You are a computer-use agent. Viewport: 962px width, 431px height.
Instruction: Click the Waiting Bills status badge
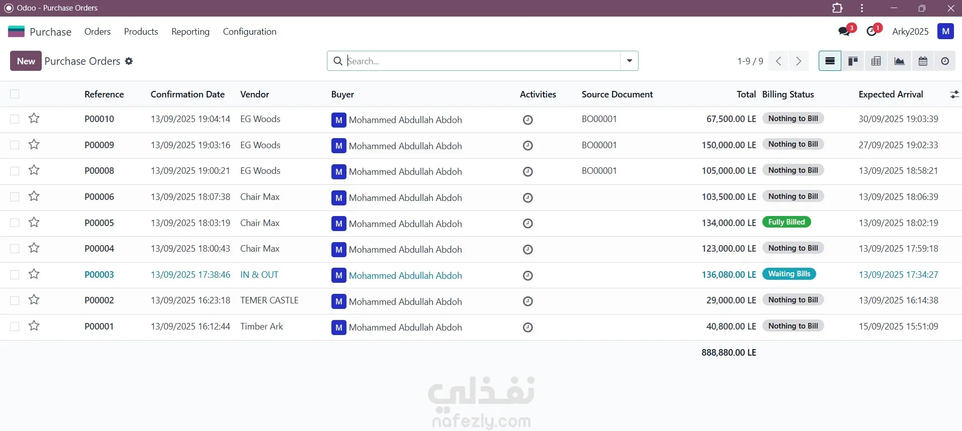(x=789, y=274)
